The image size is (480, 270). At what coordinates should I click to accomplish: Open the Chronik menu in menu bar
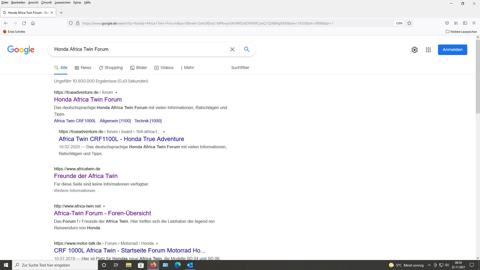[x=46, y=2]
